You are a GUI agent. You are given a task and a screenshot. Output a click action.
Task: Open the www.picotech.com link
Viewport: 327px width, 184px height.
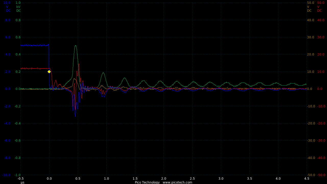point(177,182)
